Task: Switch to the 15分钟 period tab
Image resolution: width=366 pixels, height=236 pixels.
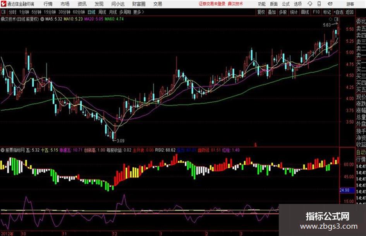Action: click(x=50, y=12)
